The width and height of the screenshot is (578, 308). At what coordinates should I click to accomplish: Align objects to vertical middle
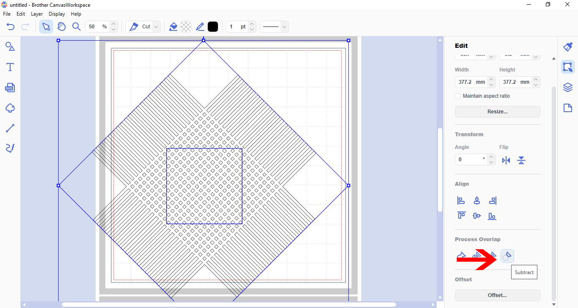point(477,216)
